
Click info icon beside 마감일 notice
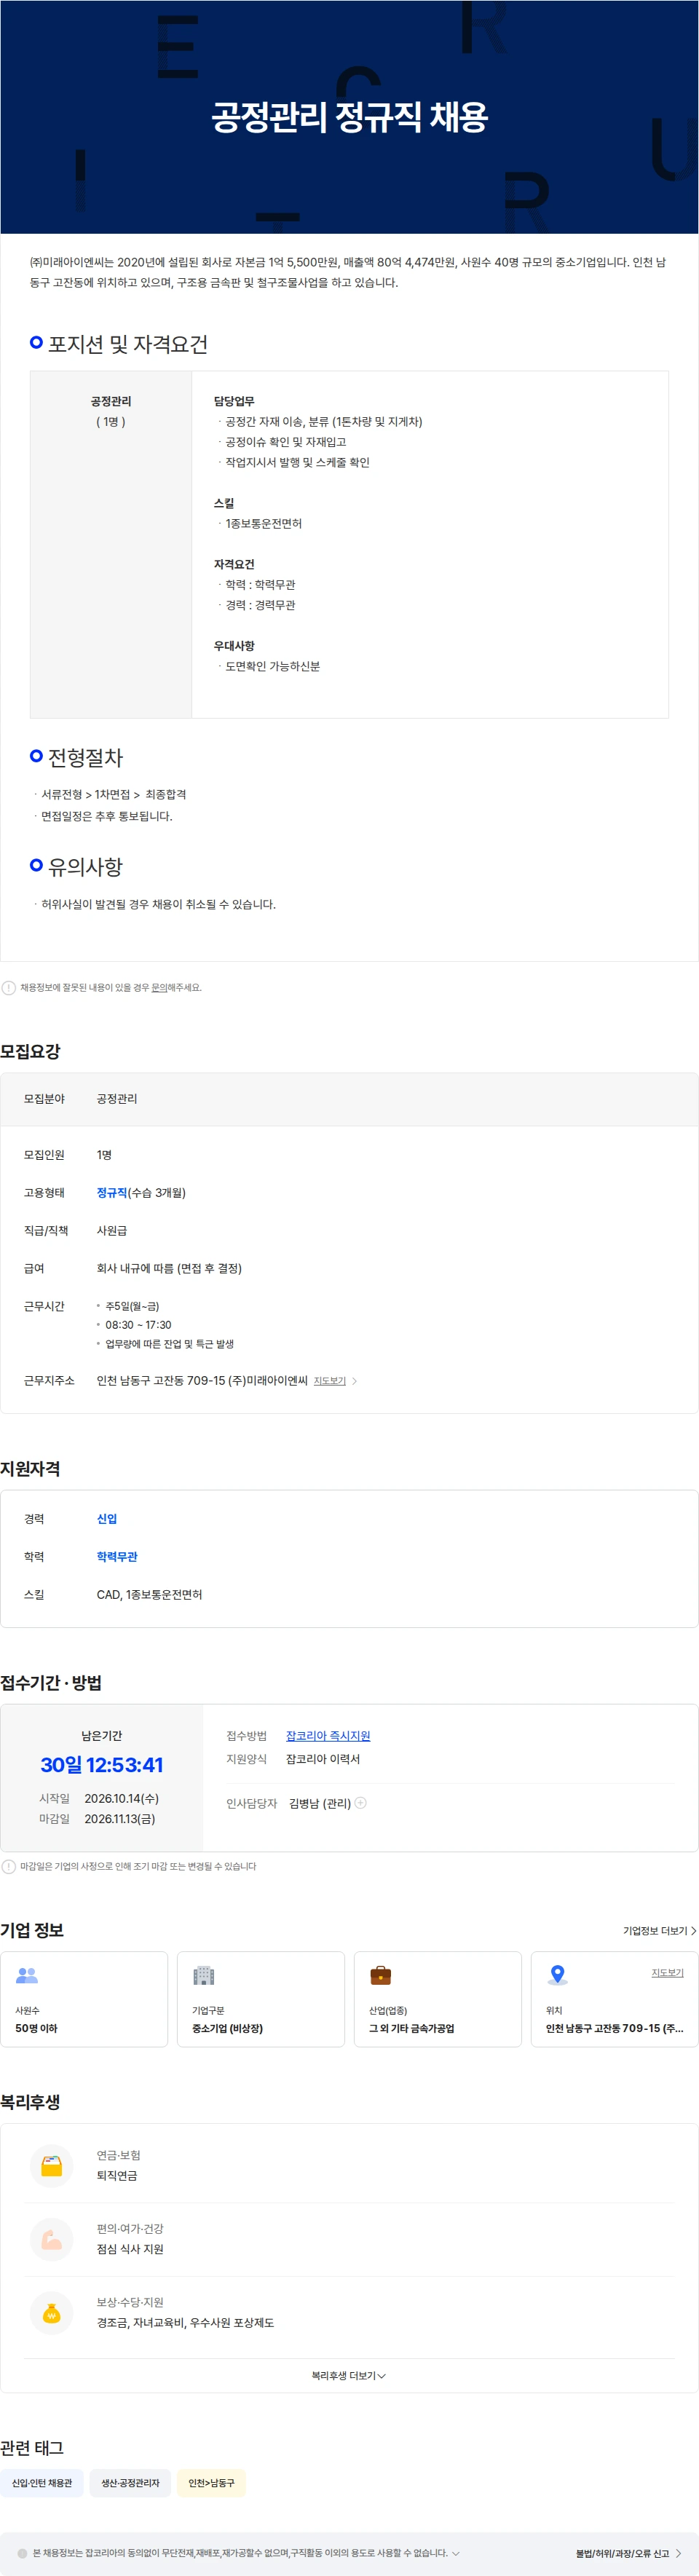pyautogui.click(x=9, y=1866)
